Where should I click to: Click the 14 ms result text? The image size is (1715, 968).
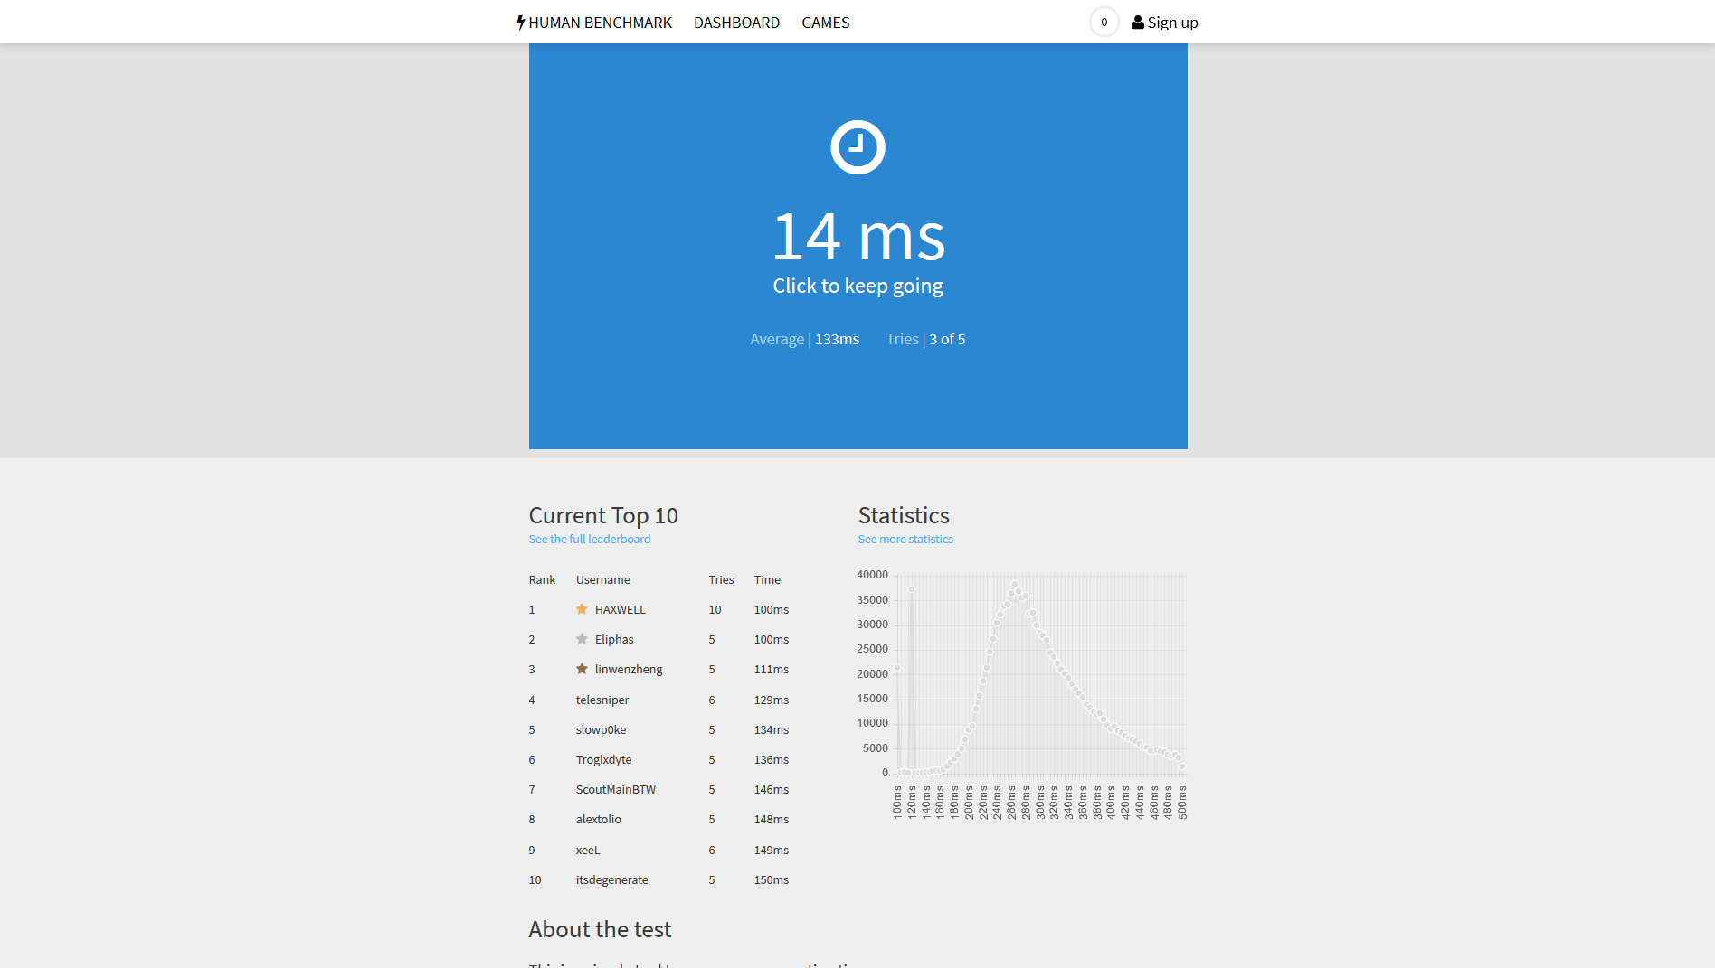point(857,237)
